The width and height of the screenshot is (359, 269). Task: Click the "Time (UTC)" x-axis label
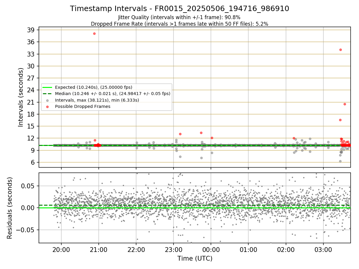point(195,259)
